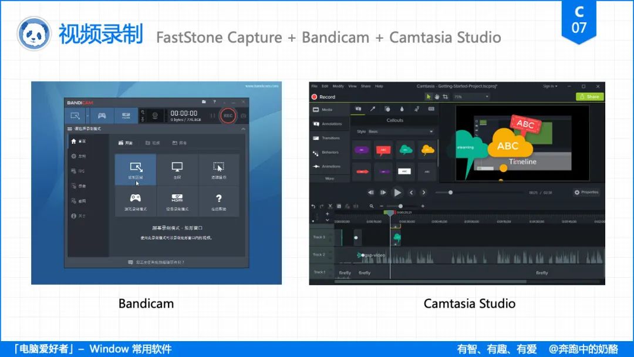Click Camtasia next clip chevron button
The height and width of the screenshot is (357, 634).
tap(424, 193)
